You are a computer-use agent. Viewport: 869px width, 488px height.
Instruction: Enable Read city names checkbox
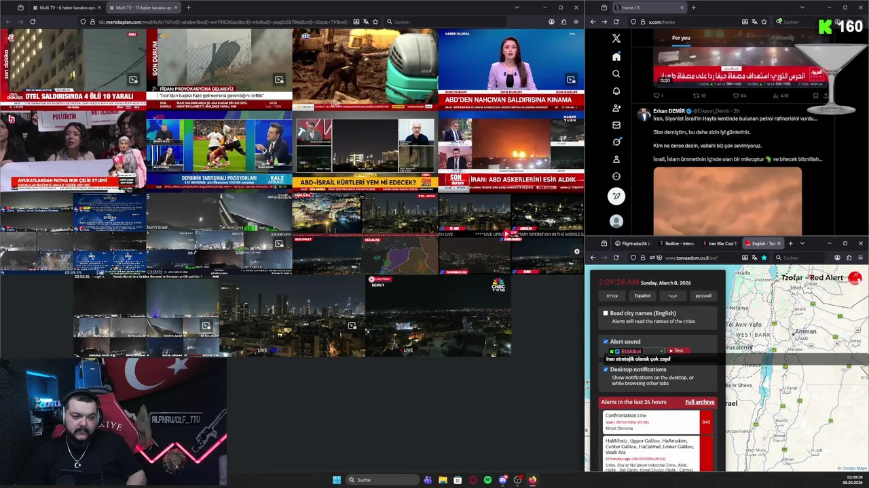pyautogui.click(x=606, y=313)
